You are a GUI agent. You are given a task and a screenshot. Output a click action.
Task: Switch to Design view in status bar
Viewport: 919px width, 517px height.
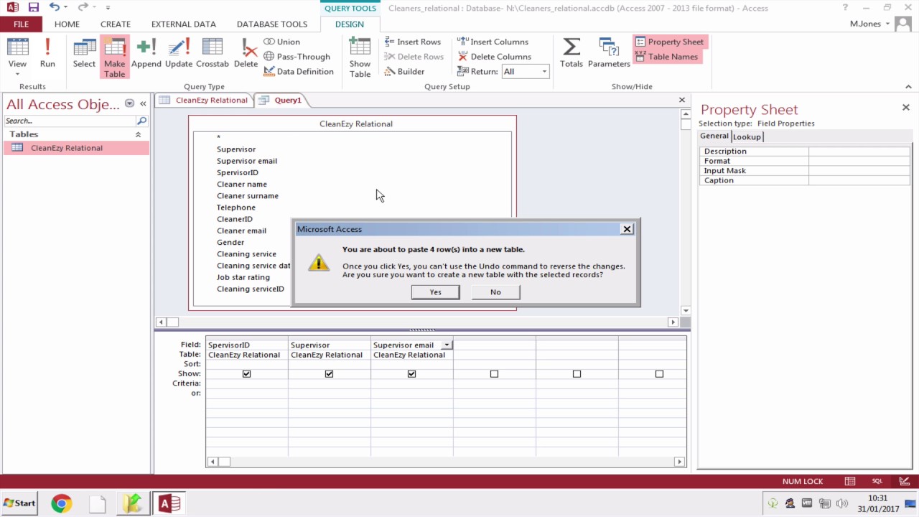[x=904, y=481]
